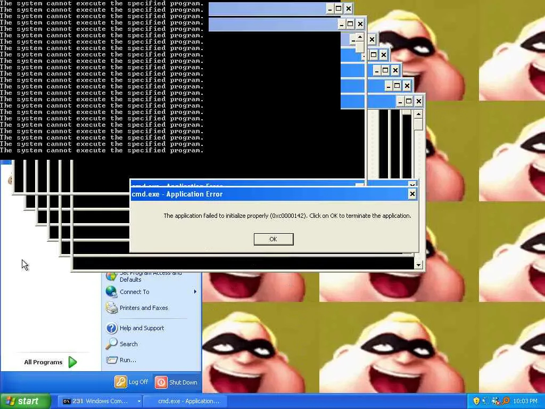Click the Windows start button
545x409 pixels.
25,401
